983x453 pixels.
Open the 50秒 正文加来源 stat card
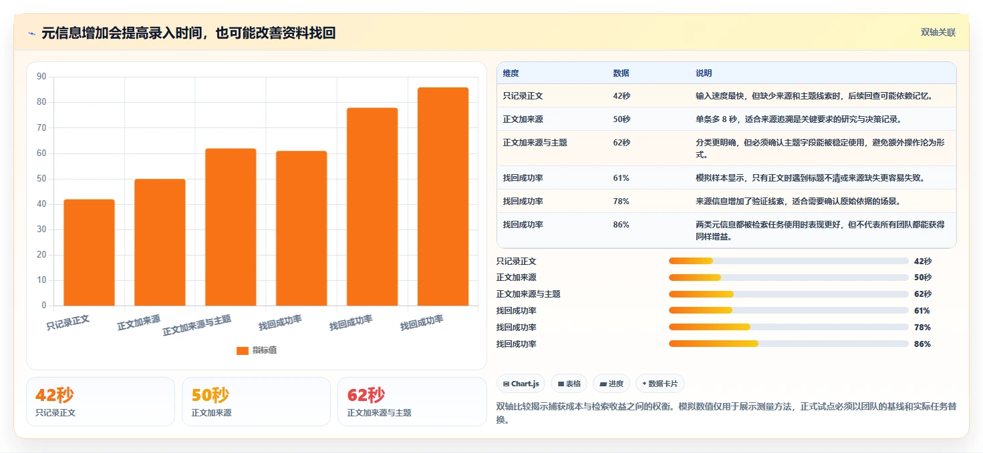256,402
